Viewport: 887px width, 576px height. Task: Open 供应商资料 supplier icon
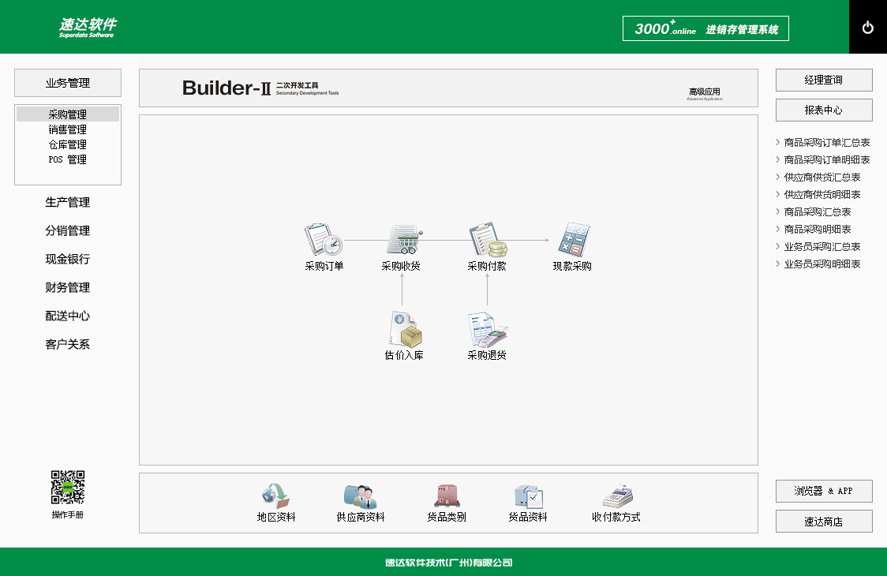coord(361,496)
